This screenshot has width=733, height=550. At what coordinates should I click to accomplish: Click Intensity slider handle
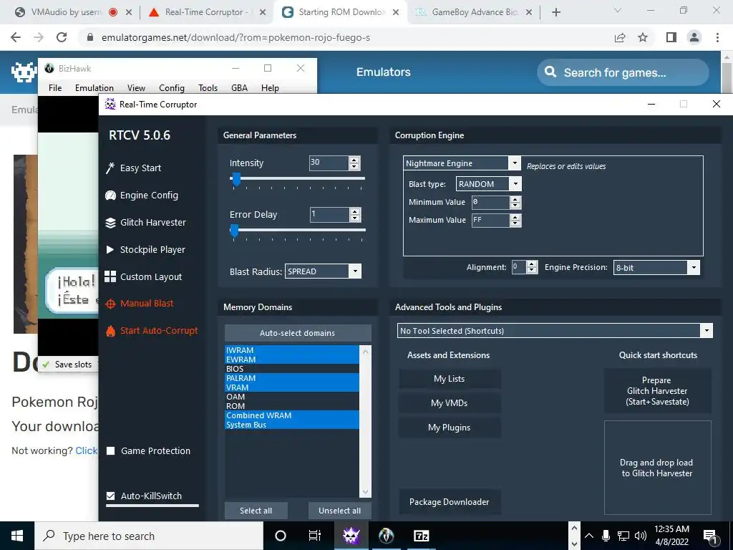pos(236,179)
